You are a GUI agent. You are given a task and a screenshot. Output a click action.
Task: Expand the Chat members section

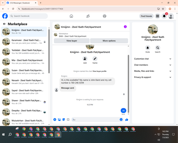(x=153, y=65)
